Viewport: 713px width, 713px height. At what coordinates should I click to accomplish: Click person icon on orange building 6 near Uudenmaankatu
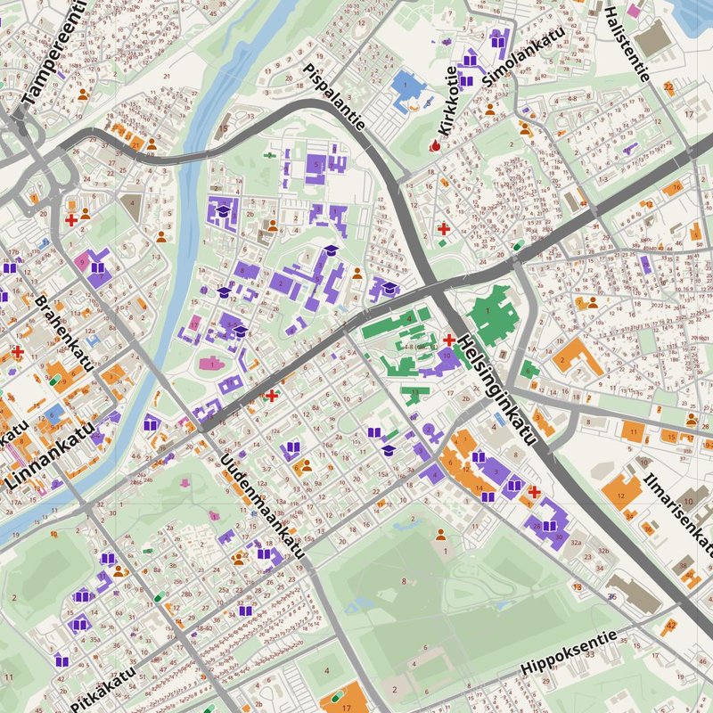pos(307,465)
